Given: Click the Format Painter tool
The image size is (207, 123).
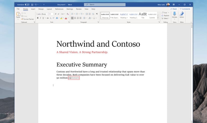Looking at the screenshot, I should (x=27, y=19).
